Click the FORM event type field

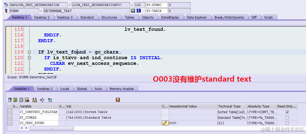[24, 11]
